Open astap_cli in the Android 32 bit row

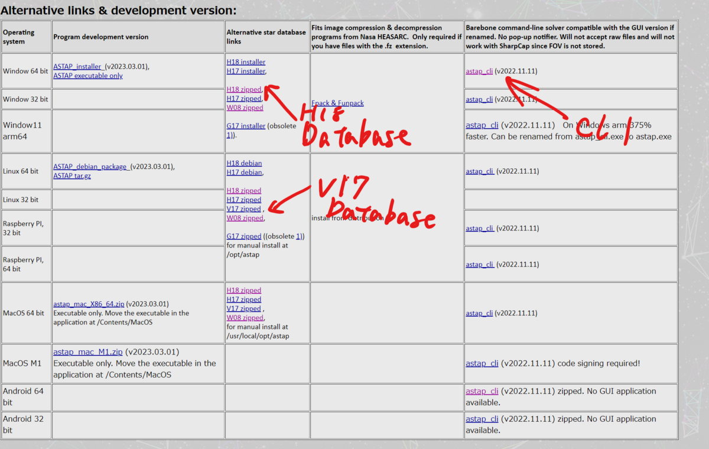(482, 419)
